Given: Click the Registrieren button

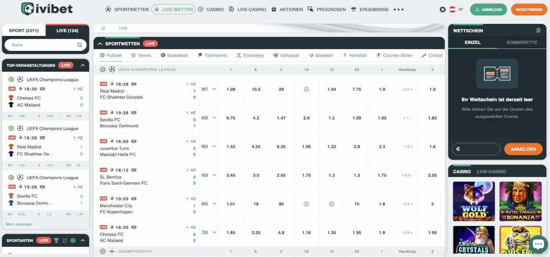Looking at the screenshot, I should [x=529, y=10].
